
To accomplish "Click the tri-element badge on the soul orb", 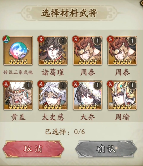I will click(x=6, y=39).
